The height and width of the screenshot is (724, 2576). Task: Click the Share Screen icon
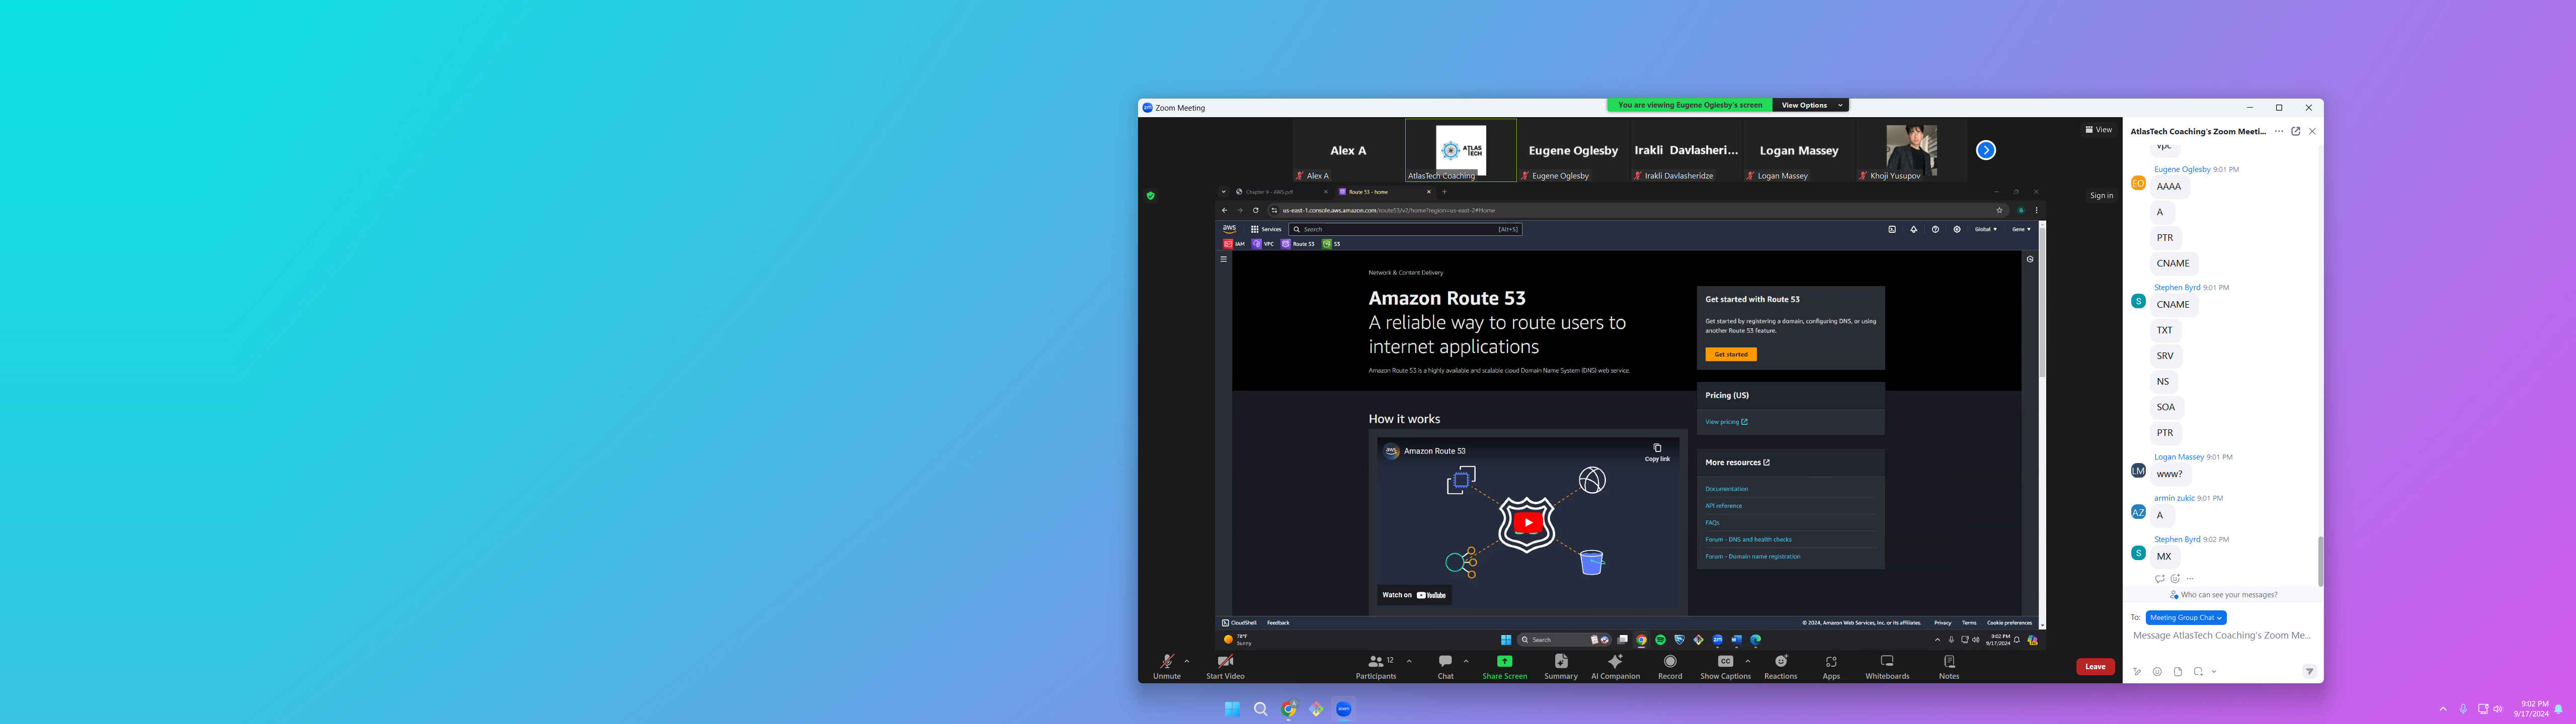click(1504, 661)
